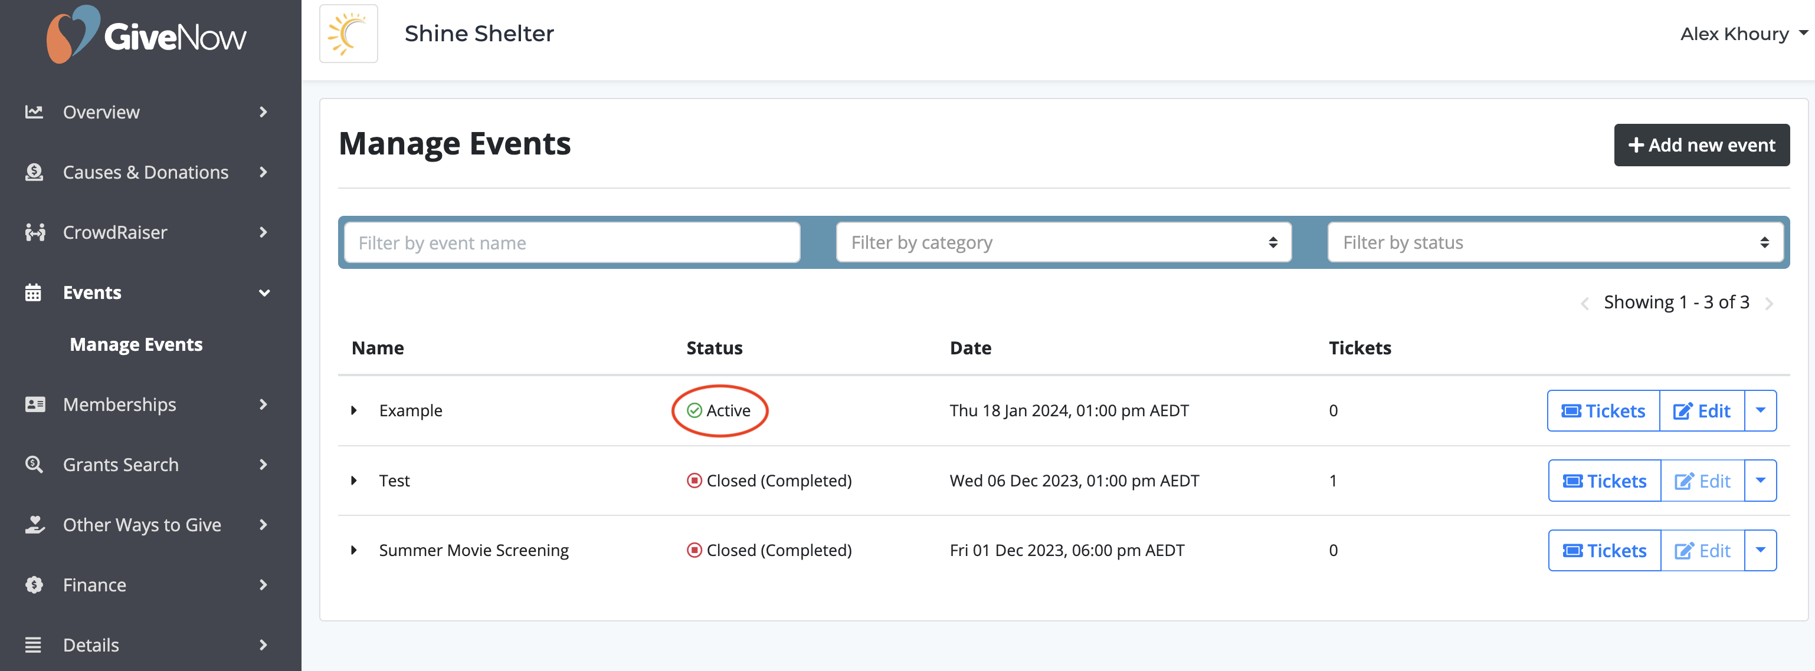
Task: Edit the Summer Movie Screening event
Action: tap(1702, 550)
